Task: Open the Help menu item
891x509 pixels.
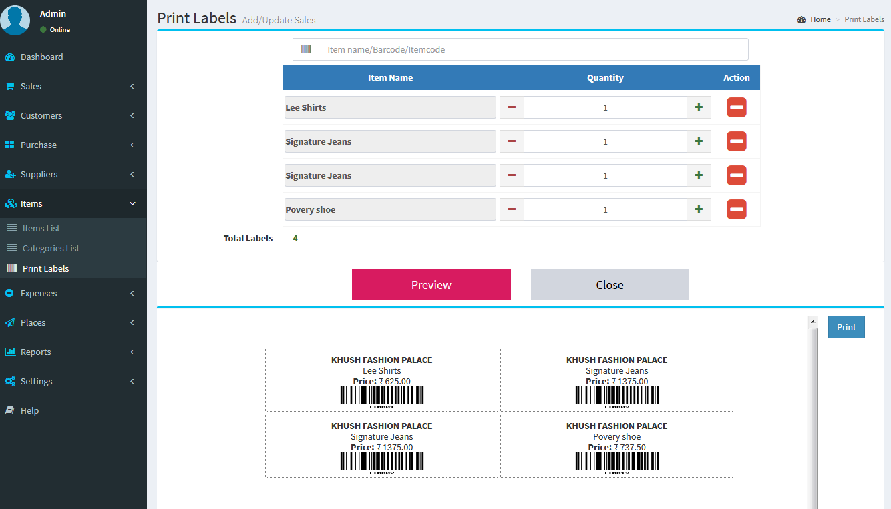Action: click(x=73, y=411)
